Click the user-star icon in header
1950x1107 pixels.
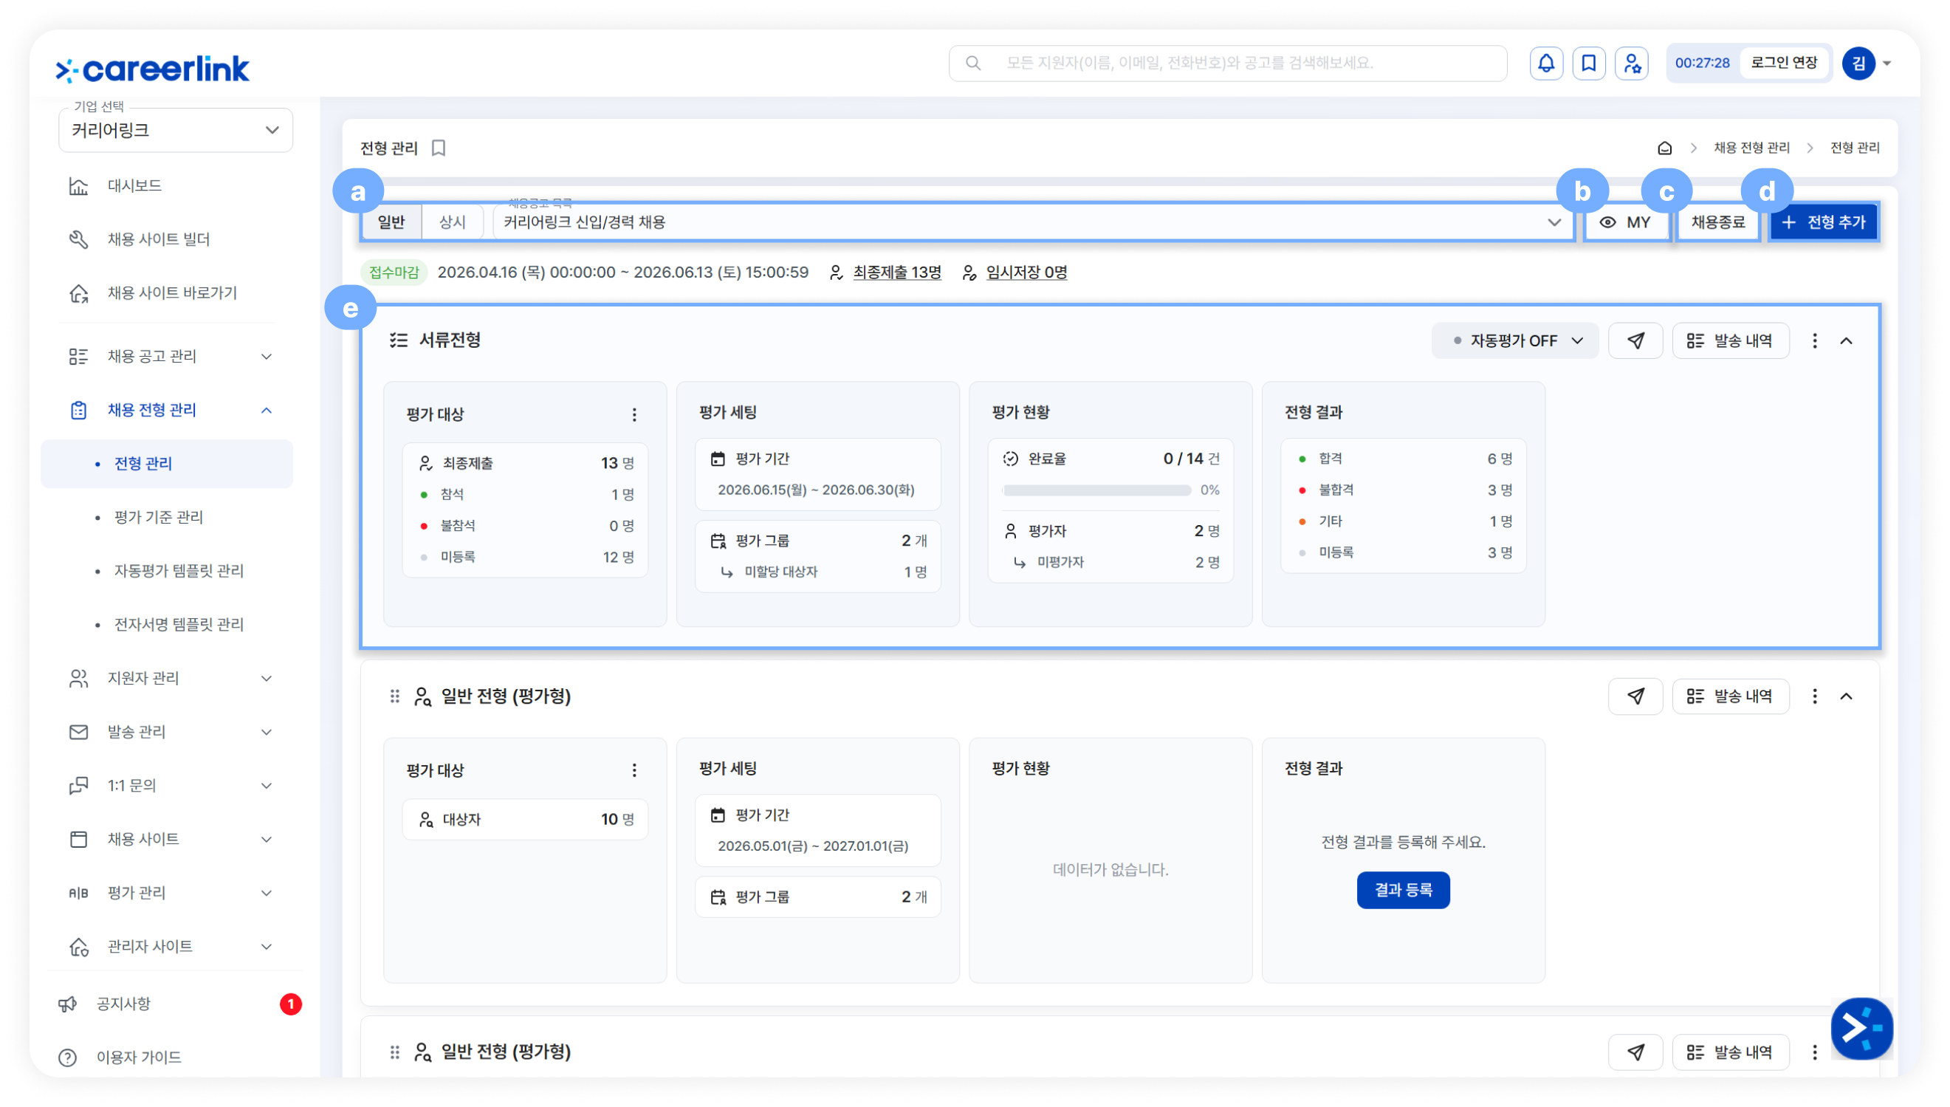(1631, 63)
